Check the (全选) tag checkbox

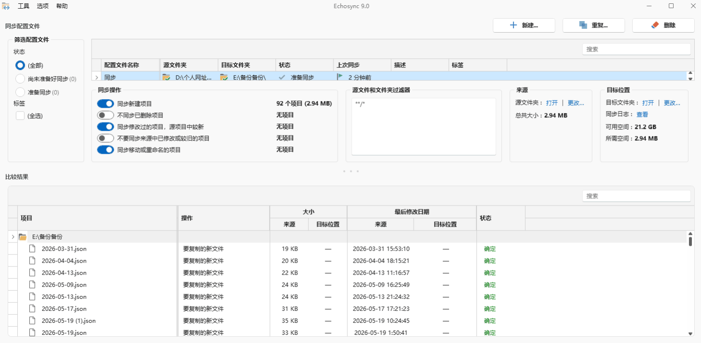point(20,115)
